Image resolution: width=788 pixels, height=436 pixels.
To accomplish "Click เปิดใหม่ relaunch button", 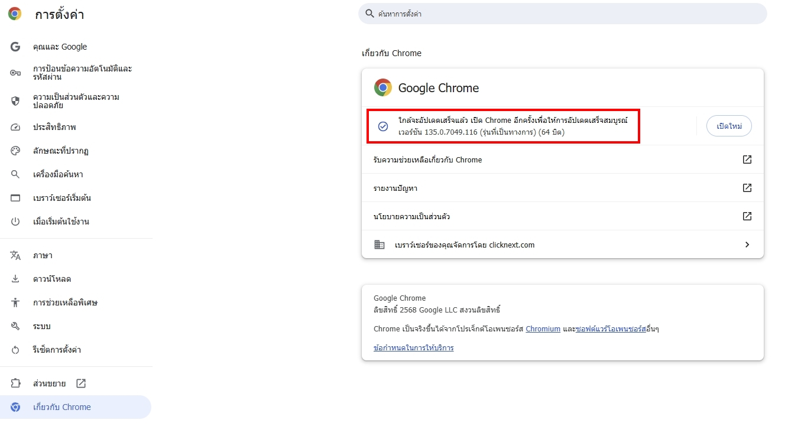I will click(729, 126).
